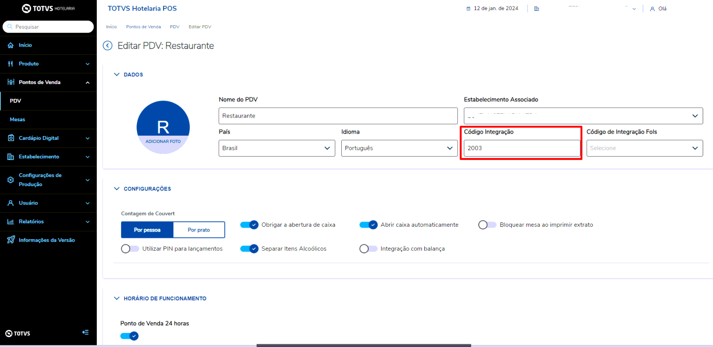Open Código de Integração Fols dropdown

pyautogui.click(x=644, y=148)
